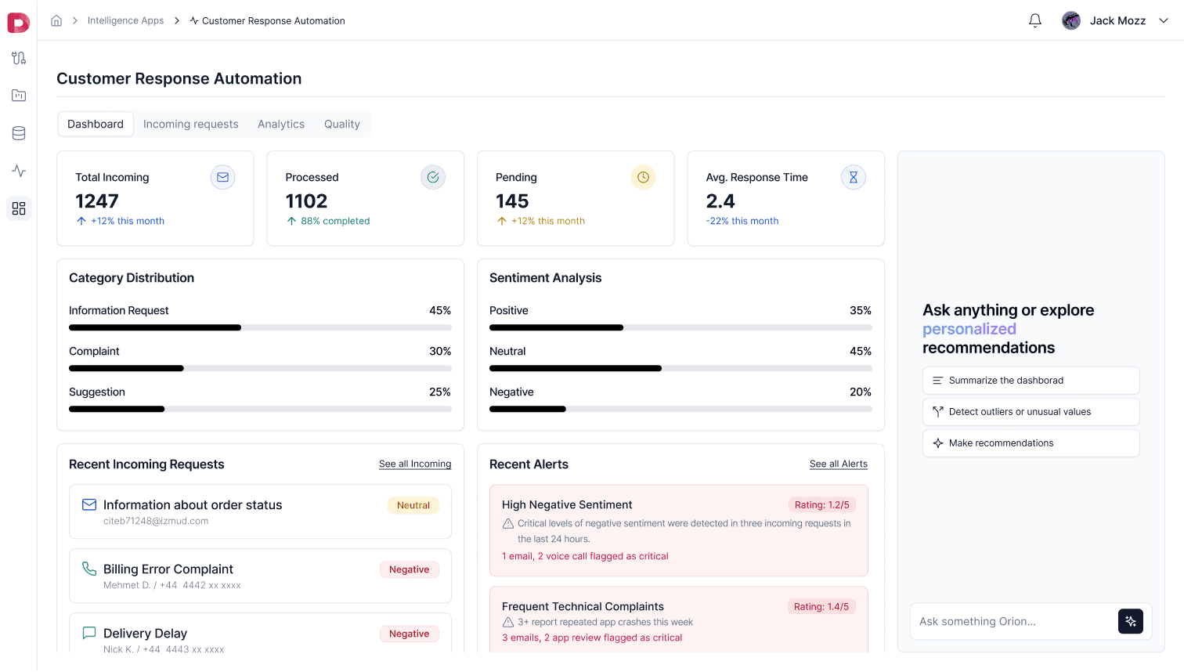The height and width of the screenshot is (672, 1184).
Task: Select the connections plug icon in sidebar
Action: (x=18, y=58)
